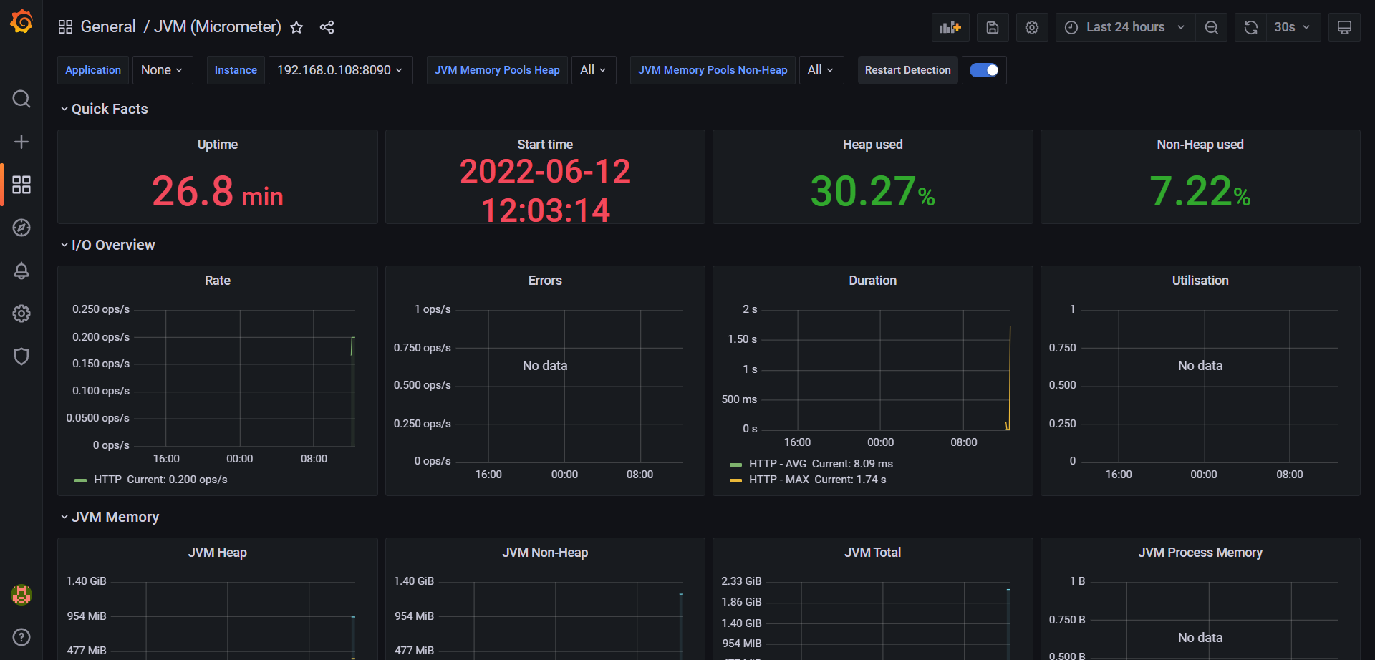
Task: Open the Duration panel title menu
Action: [x=872, y=281]
